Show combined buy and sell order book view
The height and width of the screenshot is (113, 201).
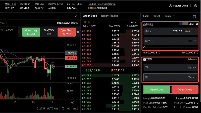point(85,22)
